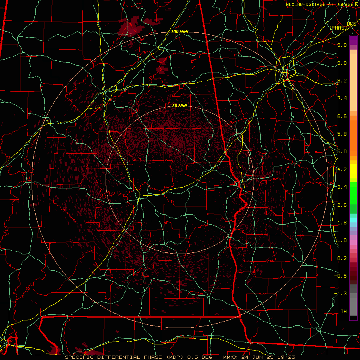Viewport: 360px width, 360px height.
Task: Click the -1.3 scale value
Action: click(340, 294)
